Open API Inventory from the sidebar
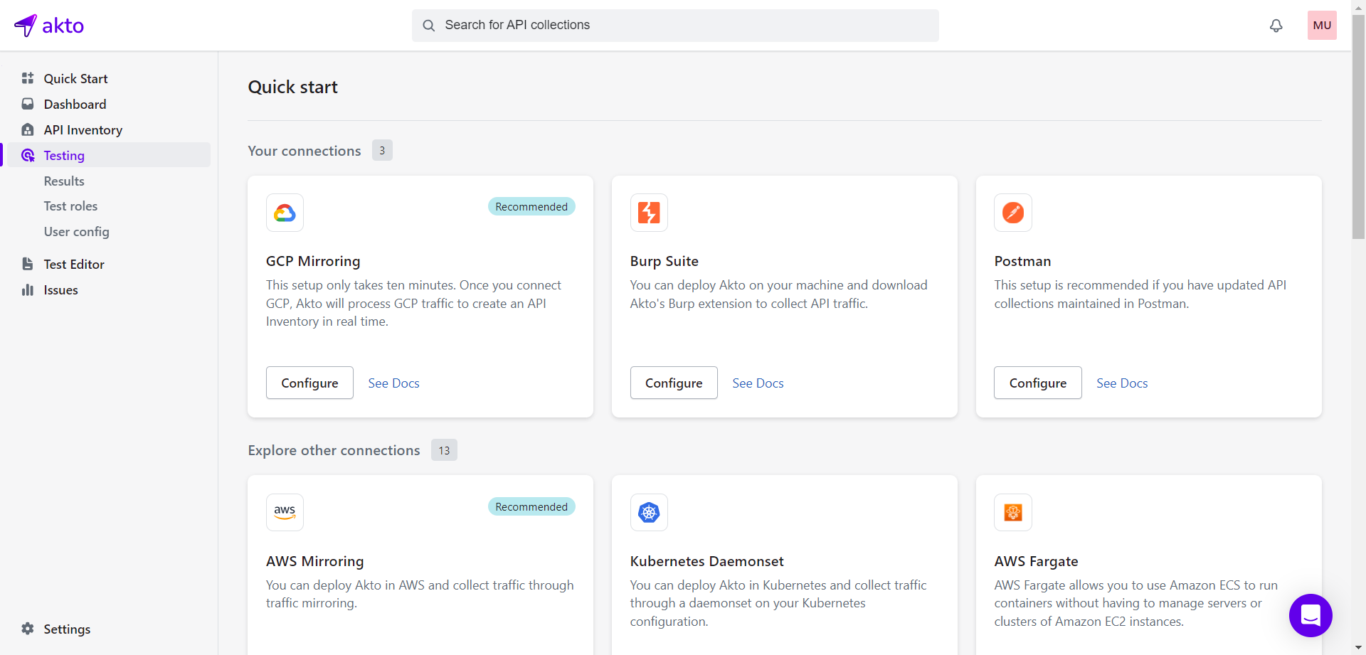 tap(83, 130)
